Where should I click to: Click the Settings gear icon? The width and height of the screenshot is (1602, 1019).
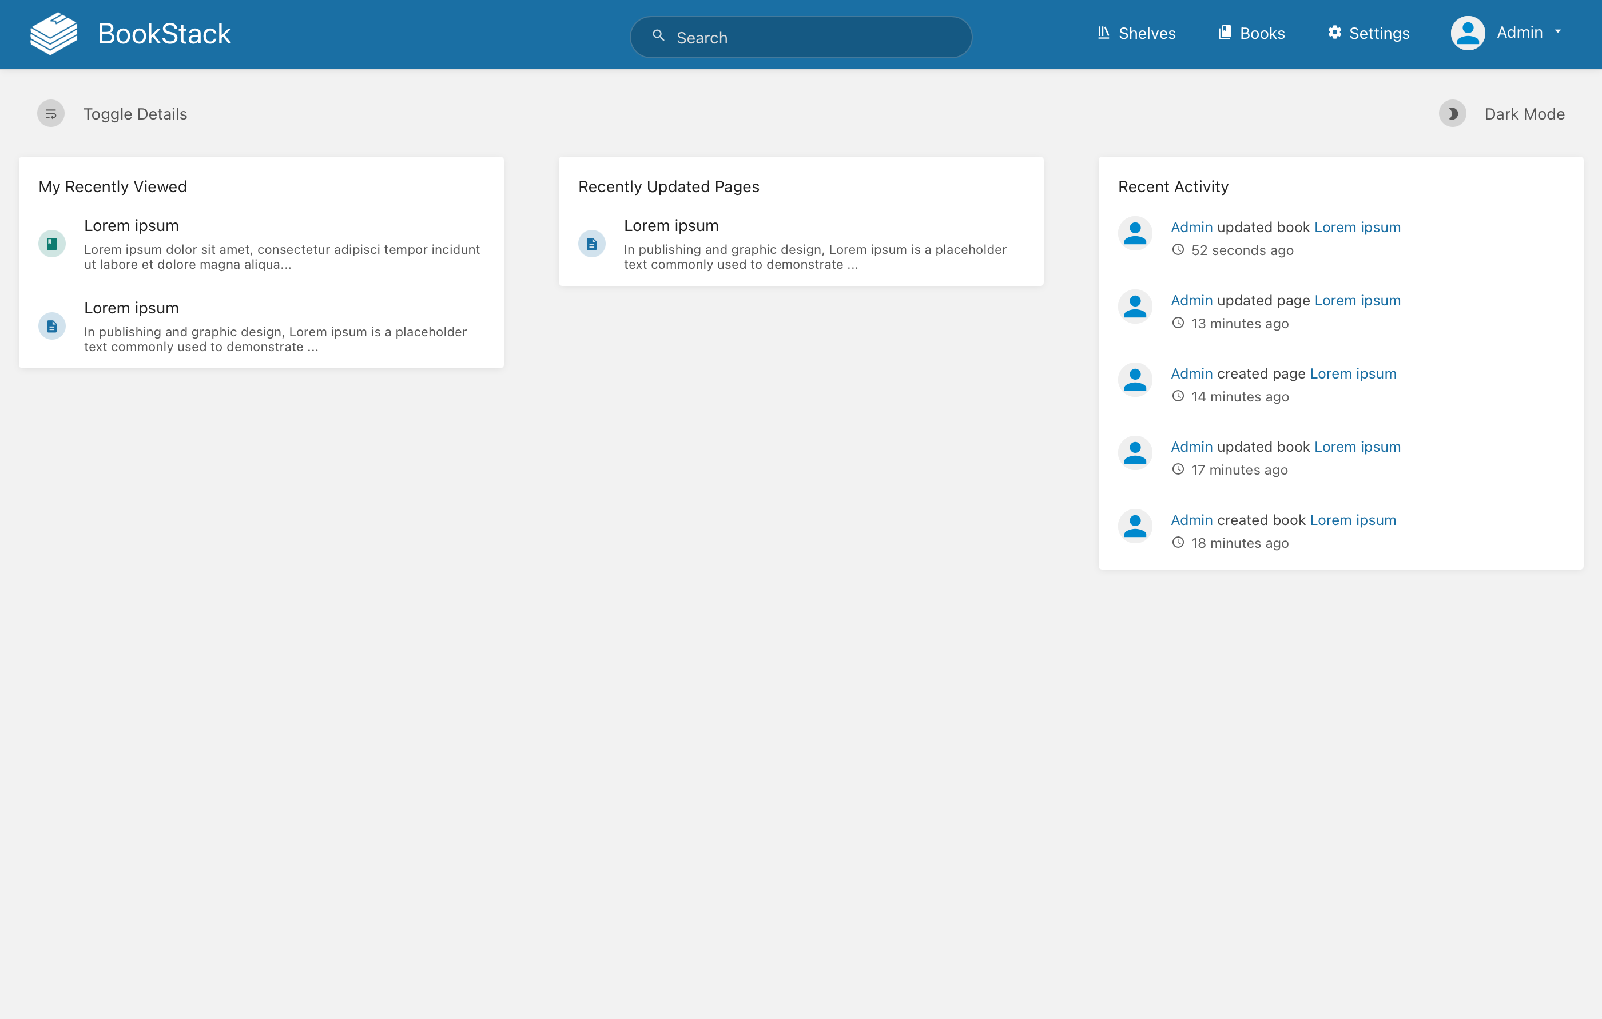point(1334,33)
